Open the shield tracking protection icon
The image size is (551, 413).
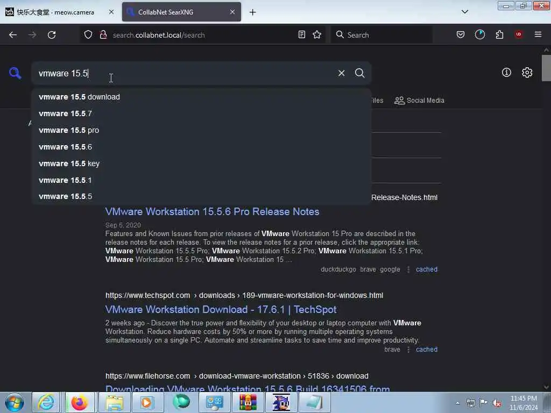click(88, 34)
